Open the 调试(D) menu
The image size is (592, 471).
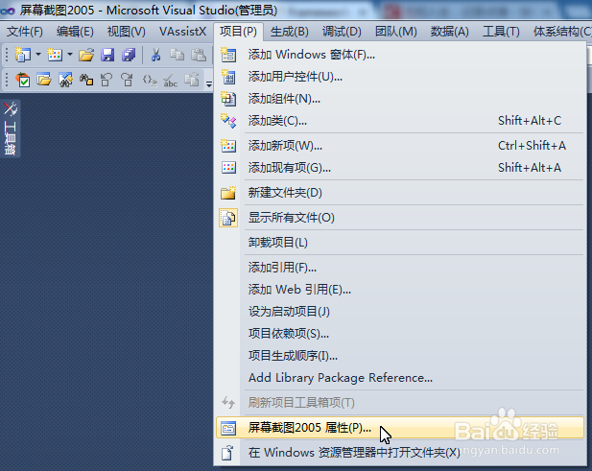coord(342,32)
